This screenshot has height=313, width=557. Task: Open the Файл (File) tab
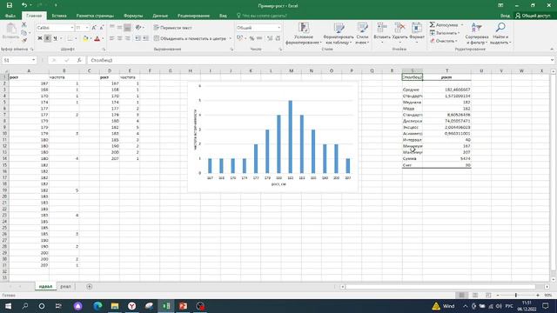pyautogui.click(x=10, y=16)
